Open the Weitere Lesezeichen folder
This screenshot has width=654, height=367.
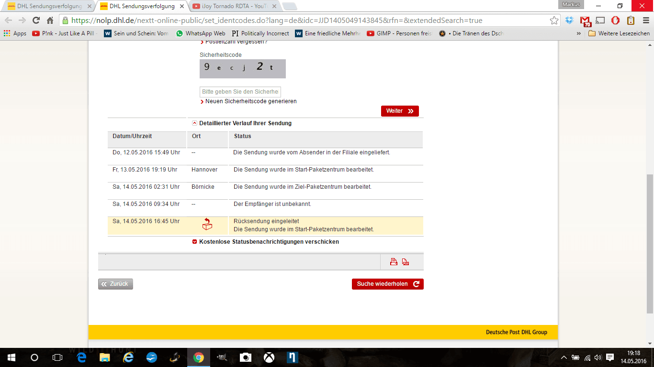coord(619,33)
